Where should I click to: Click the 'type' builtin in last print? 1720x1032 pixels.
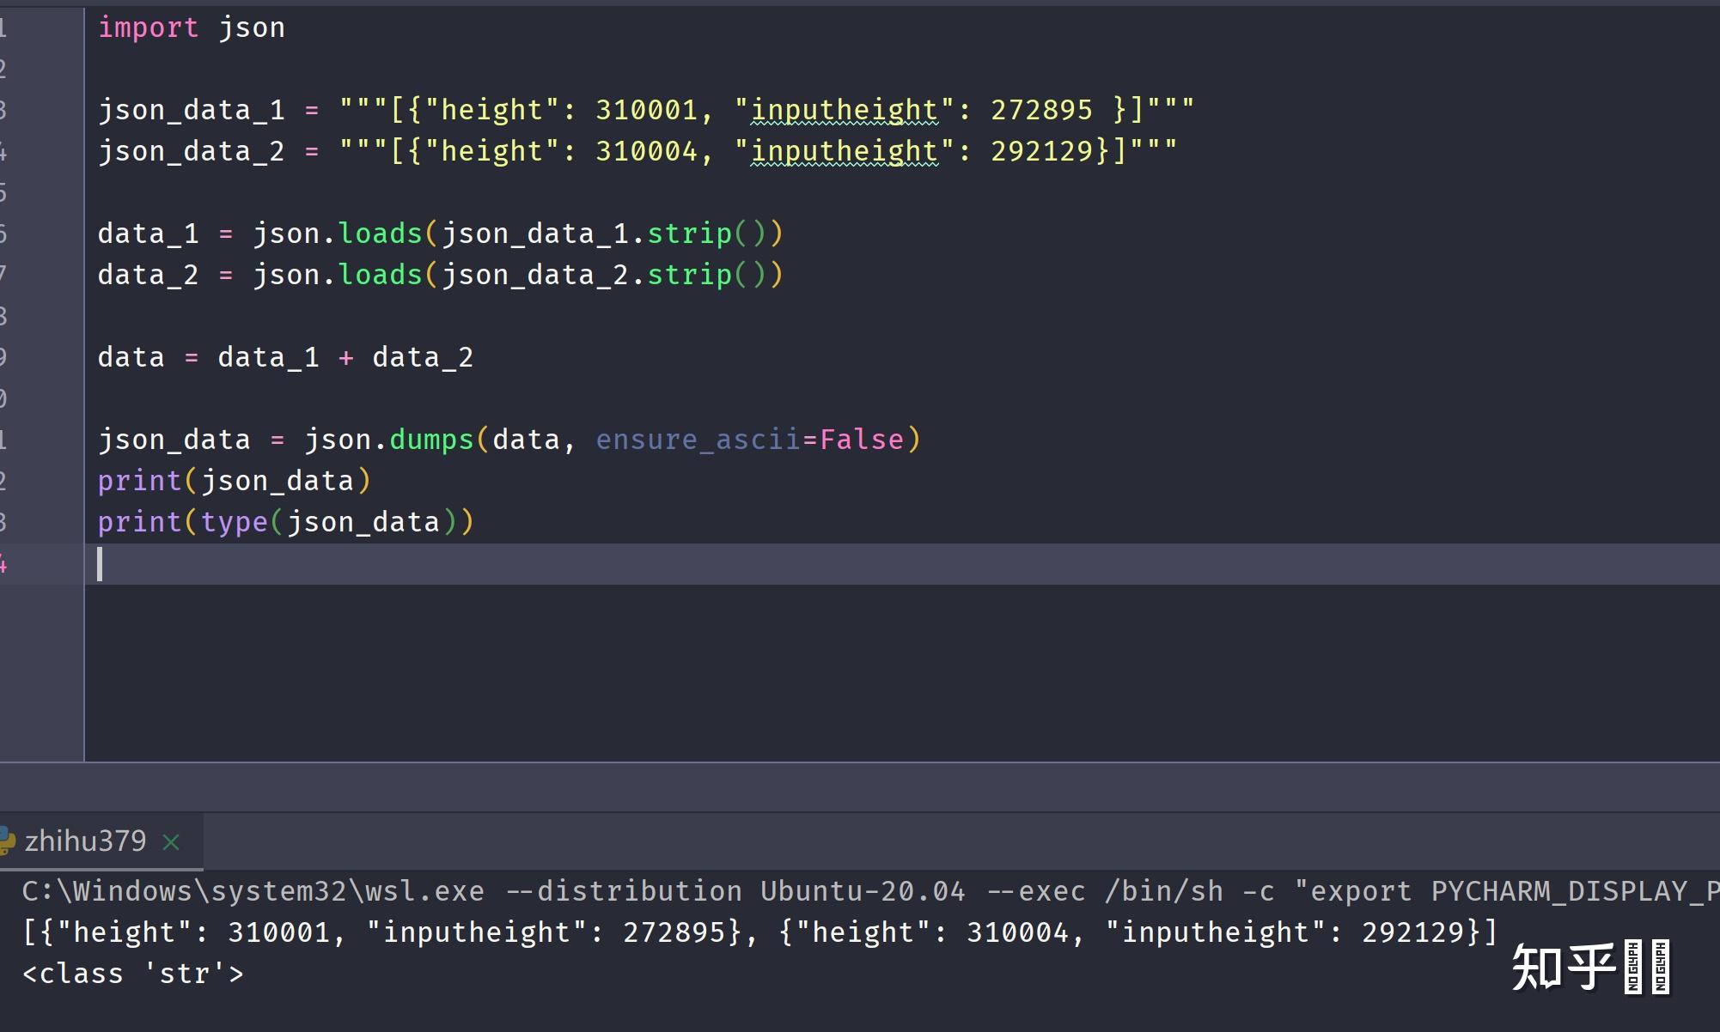point(234,522)
